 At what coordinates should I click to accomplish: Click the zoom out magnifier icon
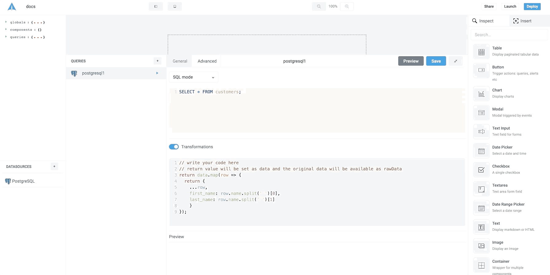[319, 6]
